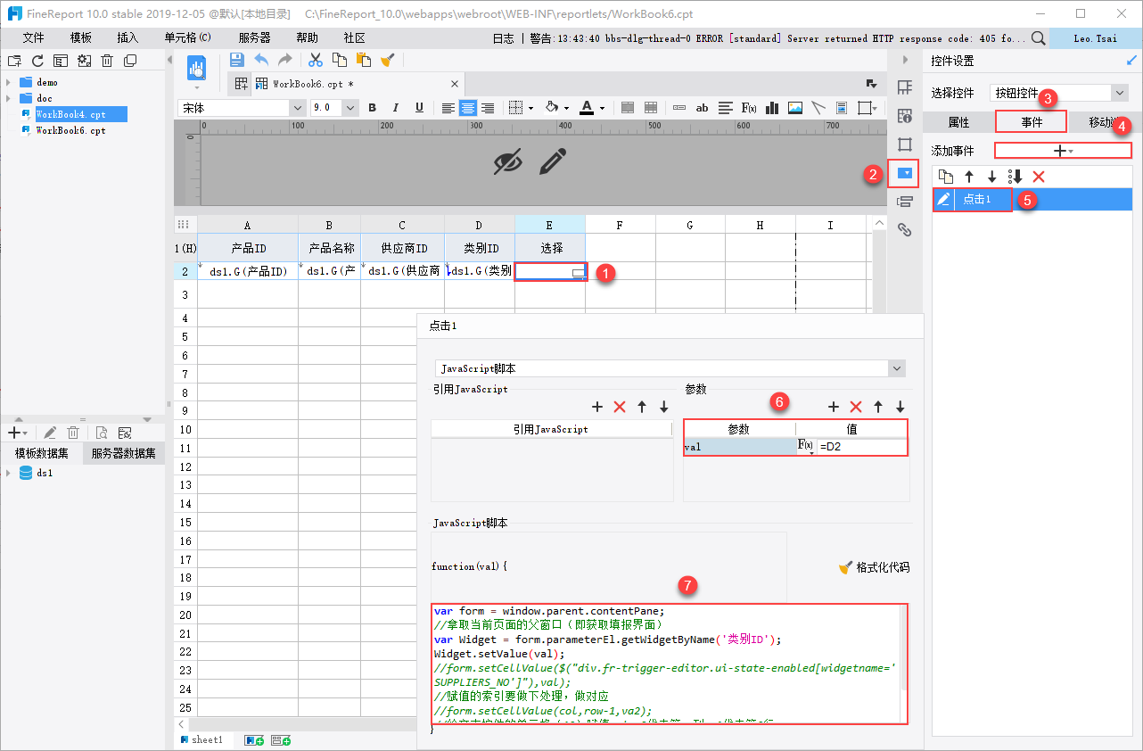Viewport: 1143px width, 751px height.
Task: Switch to the 属性 tab in widget settings
Action: tap(958, 122)
